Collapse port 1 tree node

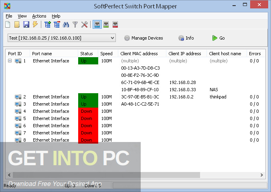coord(10,61)
